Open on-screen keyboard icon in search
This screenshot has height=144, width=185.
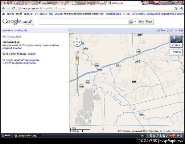[x=131, y=21]
